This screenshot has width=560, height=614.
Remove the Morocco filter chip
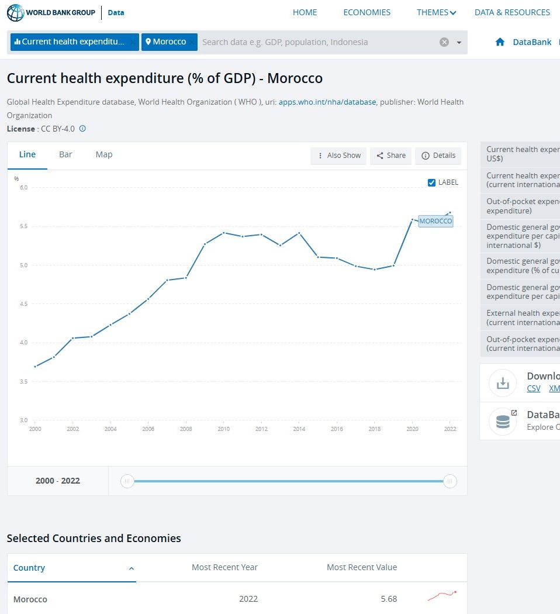pos(191,42)
